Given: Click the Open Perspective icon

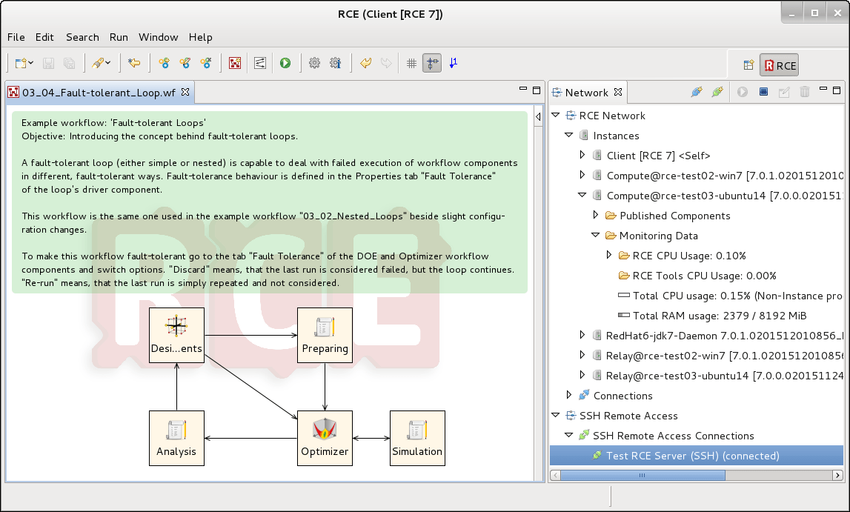Looking at the screenshot, I should point(748,65).
